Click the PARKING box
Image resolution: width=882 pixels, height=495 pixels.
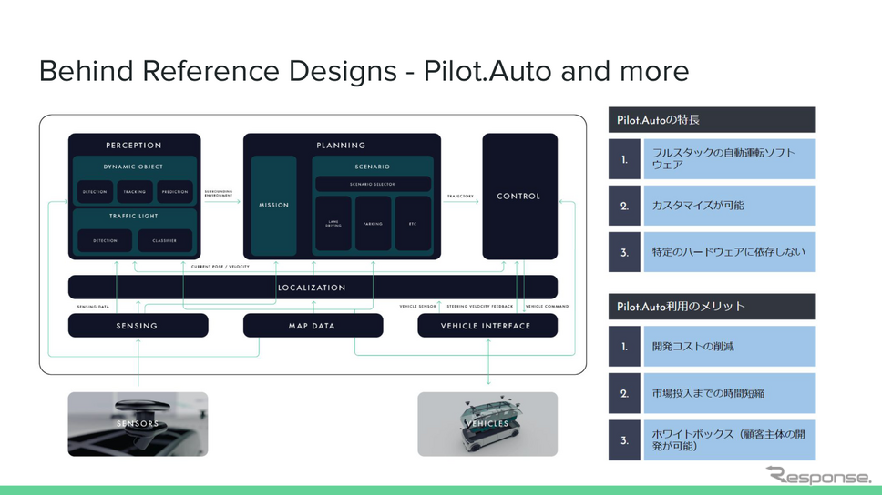click(373, 224)
